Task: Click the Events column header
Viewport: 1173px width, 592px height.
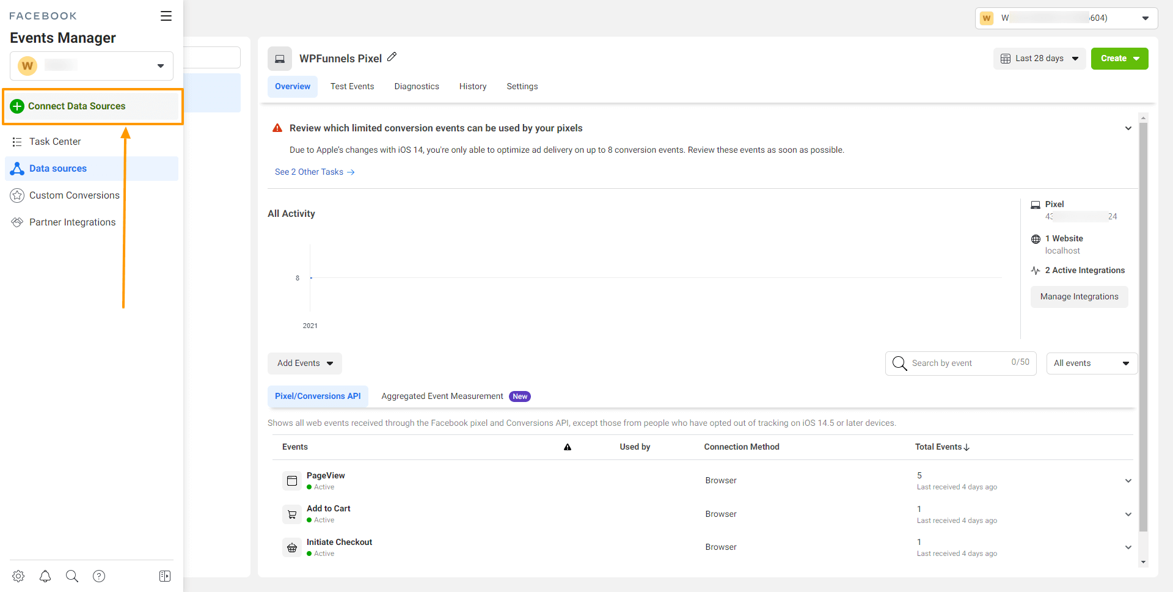Action: tap(295, 447)
